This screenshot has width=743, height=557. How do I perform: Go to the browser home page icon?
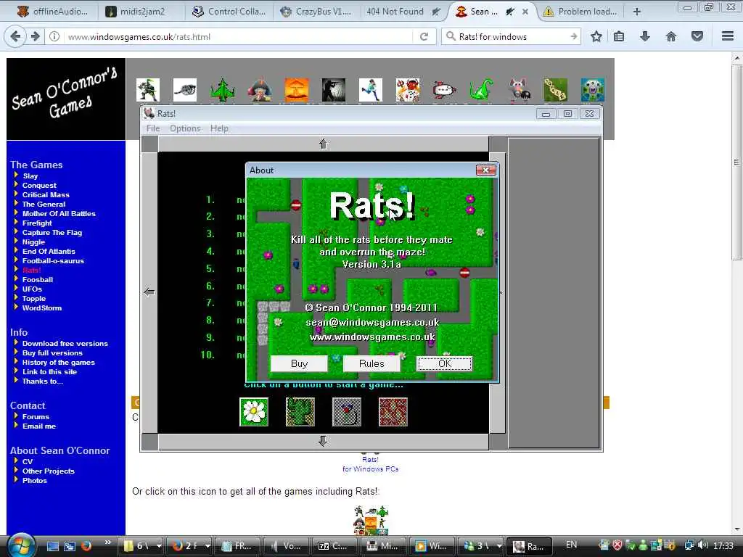(x=671, y=36)
